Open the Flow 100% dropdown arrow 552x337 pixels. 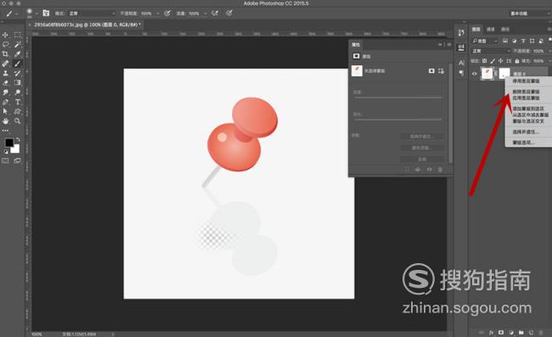click(x=205, y=14)
